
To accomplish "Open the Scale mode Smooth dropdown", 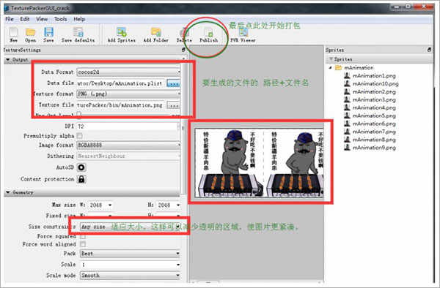I will click(x=131, y=276).
